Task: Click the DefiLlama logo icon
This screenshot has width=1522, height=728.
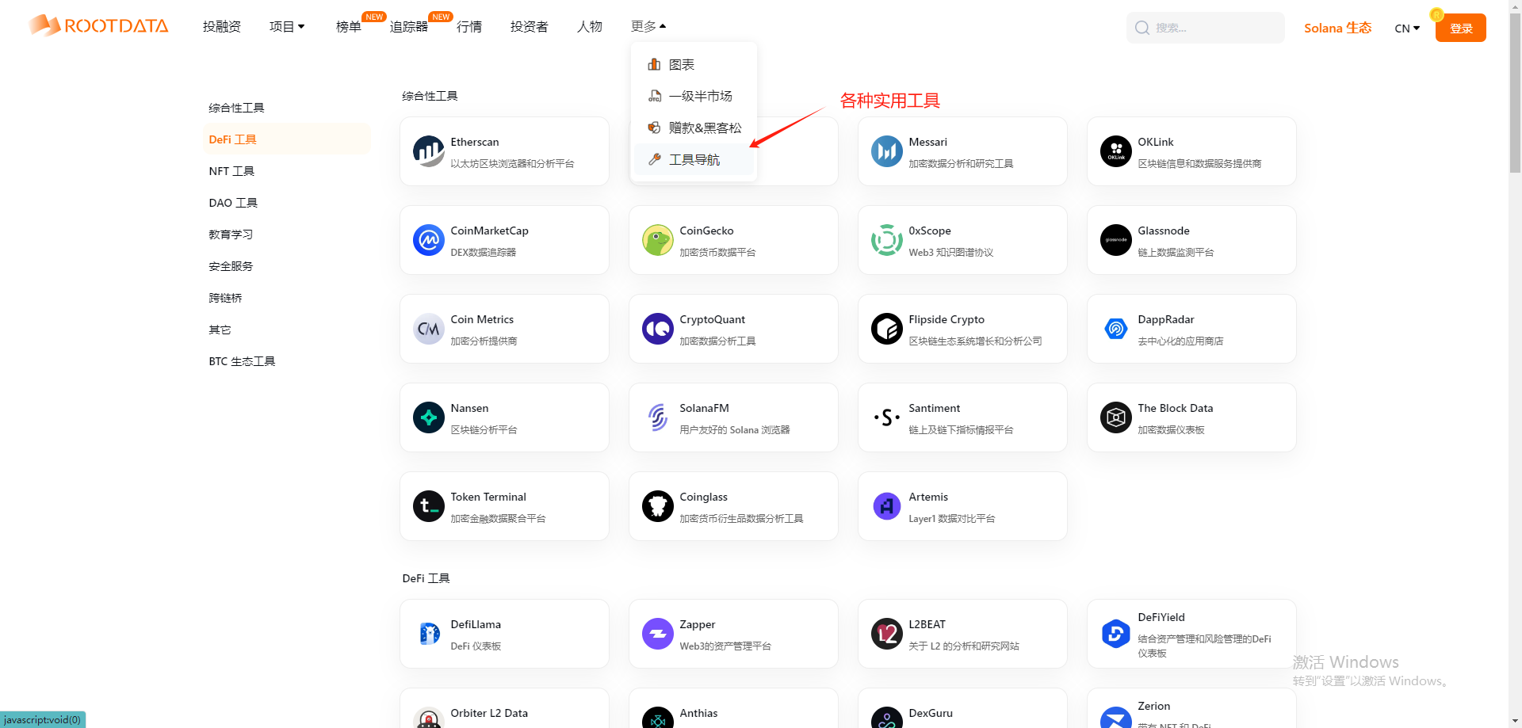Action: [x=429, y=634]
